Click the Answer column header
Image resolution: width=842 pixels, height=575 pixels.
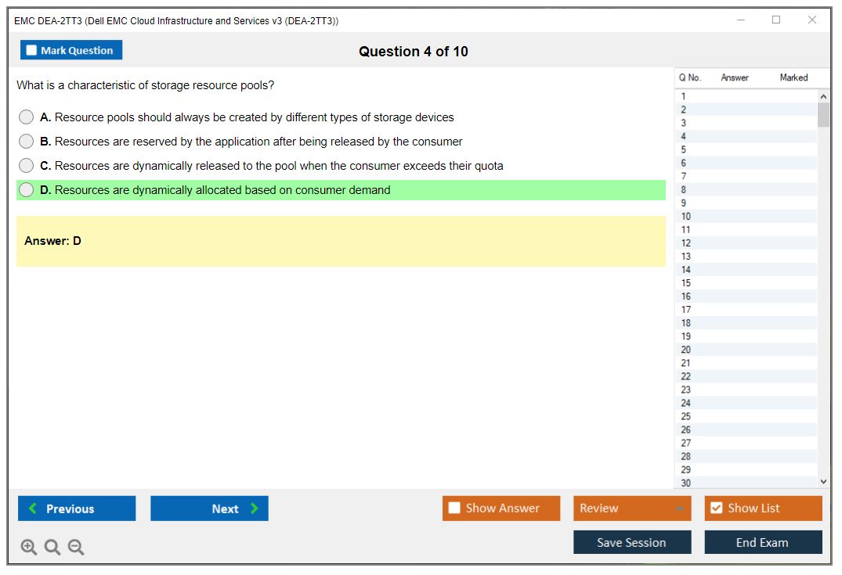pyautogui.click(x=735, y=77)
